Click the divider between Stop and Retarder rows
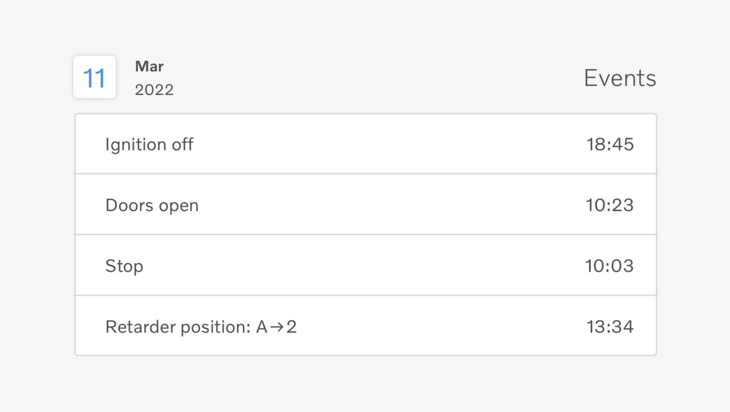Screen dimensions: 730x412 366,295
